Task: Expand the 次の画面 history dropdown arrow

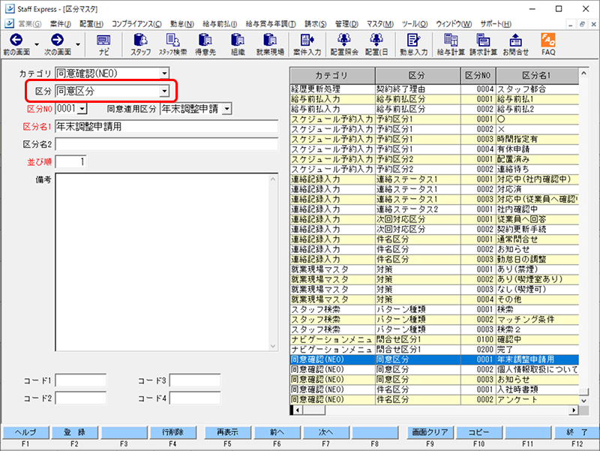Action: (78, 44)
